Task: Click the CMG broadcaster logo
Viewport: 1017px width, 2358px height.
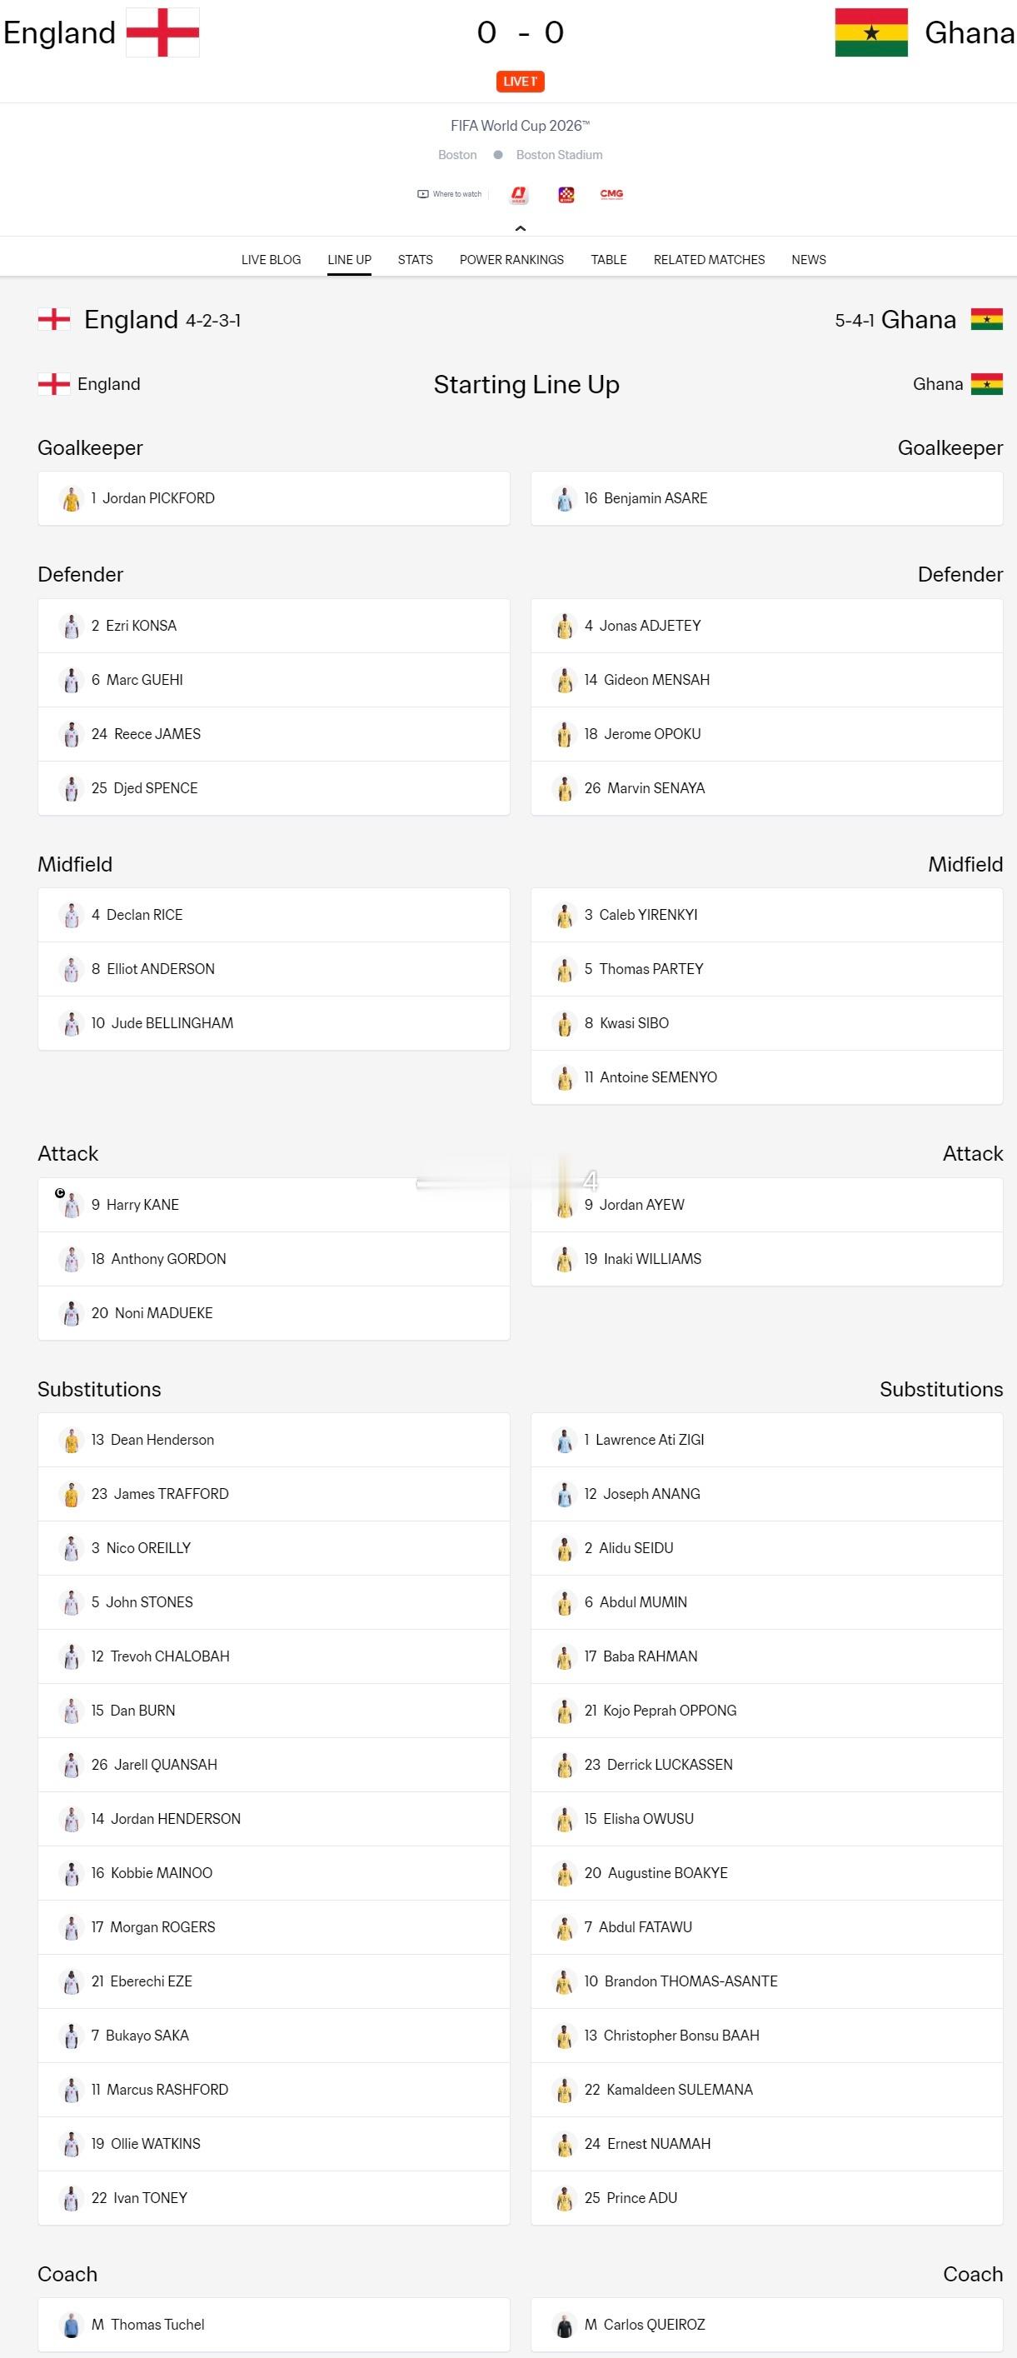Action: [611, 194]
